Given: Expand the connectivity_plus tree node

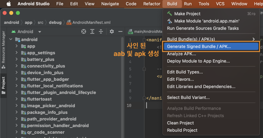Looking at the screenshot, I should (16, 66).
